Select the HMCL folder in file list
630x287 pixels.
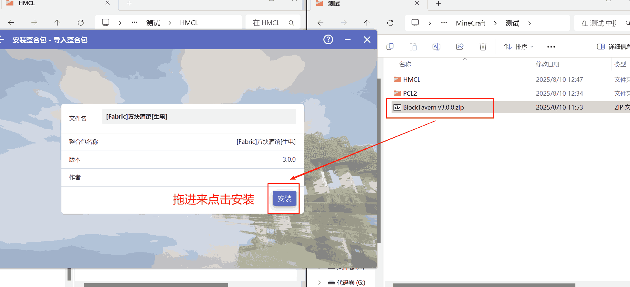411,80
